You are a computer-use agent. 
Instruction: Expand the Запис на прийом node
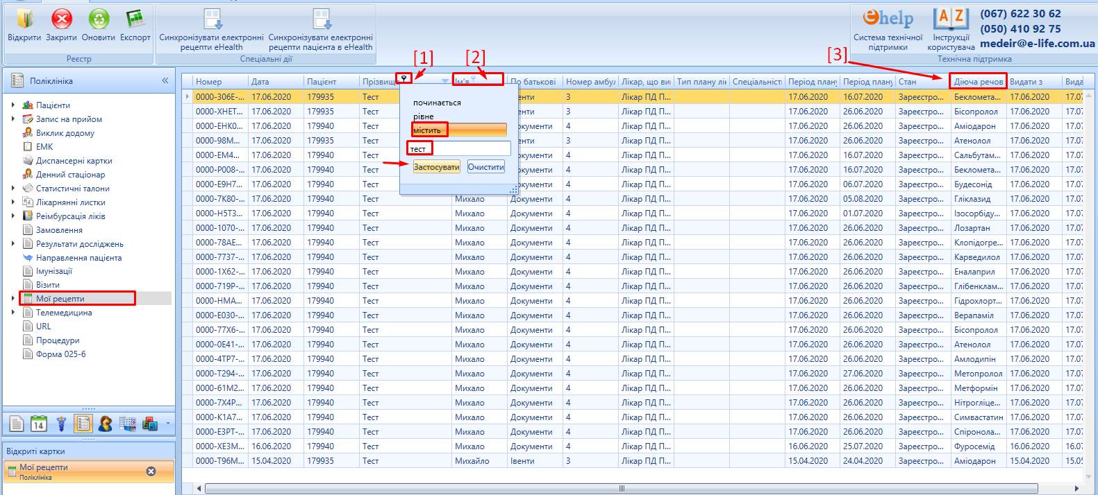pyautogui.click(x=13, y=119)
